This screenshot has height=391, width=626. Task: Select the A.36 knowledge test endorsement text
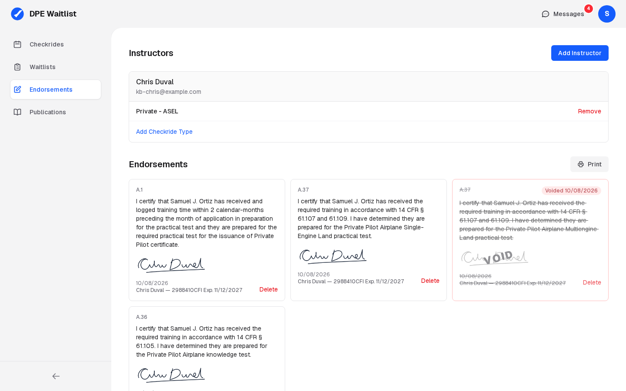202,341
